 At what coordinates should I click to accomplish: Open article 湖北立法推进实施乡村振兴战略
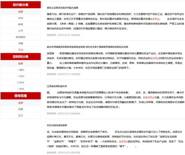62,8
